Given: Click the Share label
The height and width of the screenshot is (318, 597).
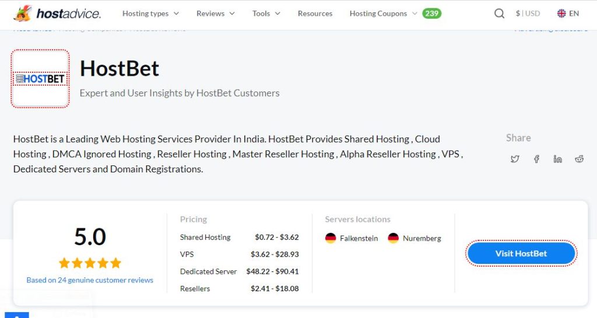Looking at the screenshot, I should 518,137.
